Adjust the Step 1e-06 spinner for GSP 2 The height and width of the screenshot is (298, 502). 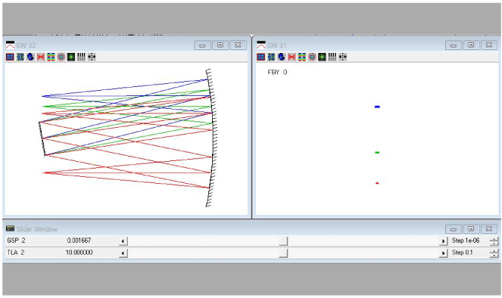[x=494, y=241]
